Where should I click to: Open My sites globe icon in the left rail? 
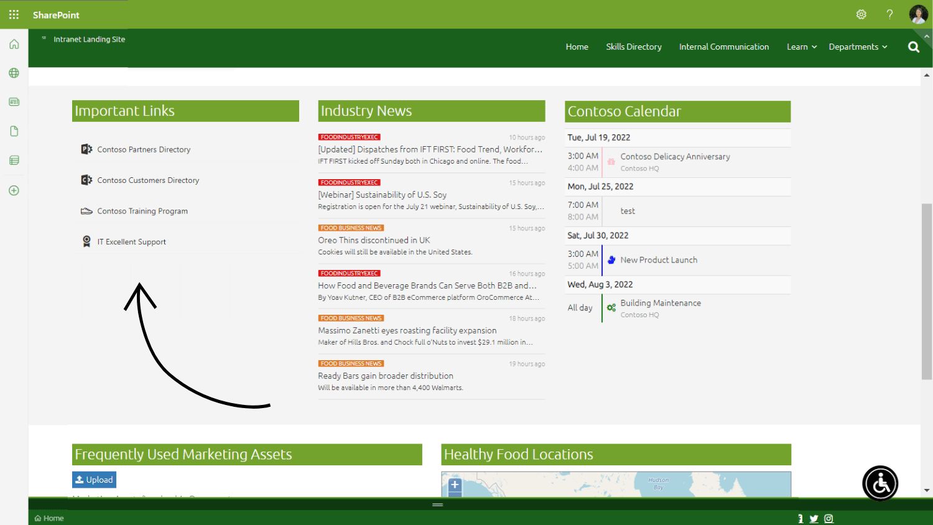point(14,73)
